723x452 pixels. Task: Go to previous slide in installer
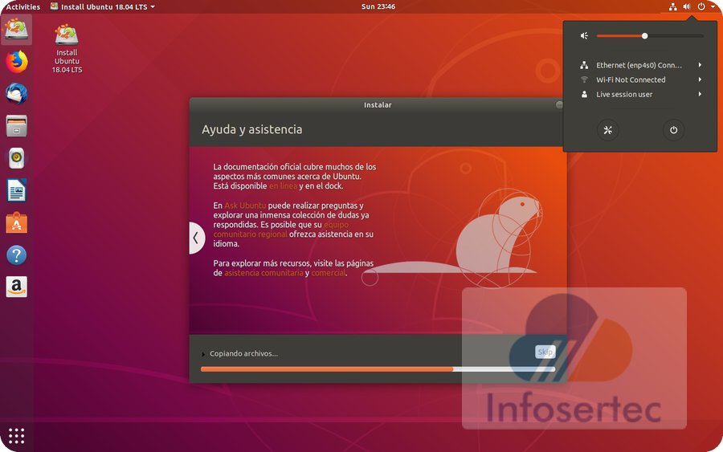pyautogui.click(x=195, y=238)
